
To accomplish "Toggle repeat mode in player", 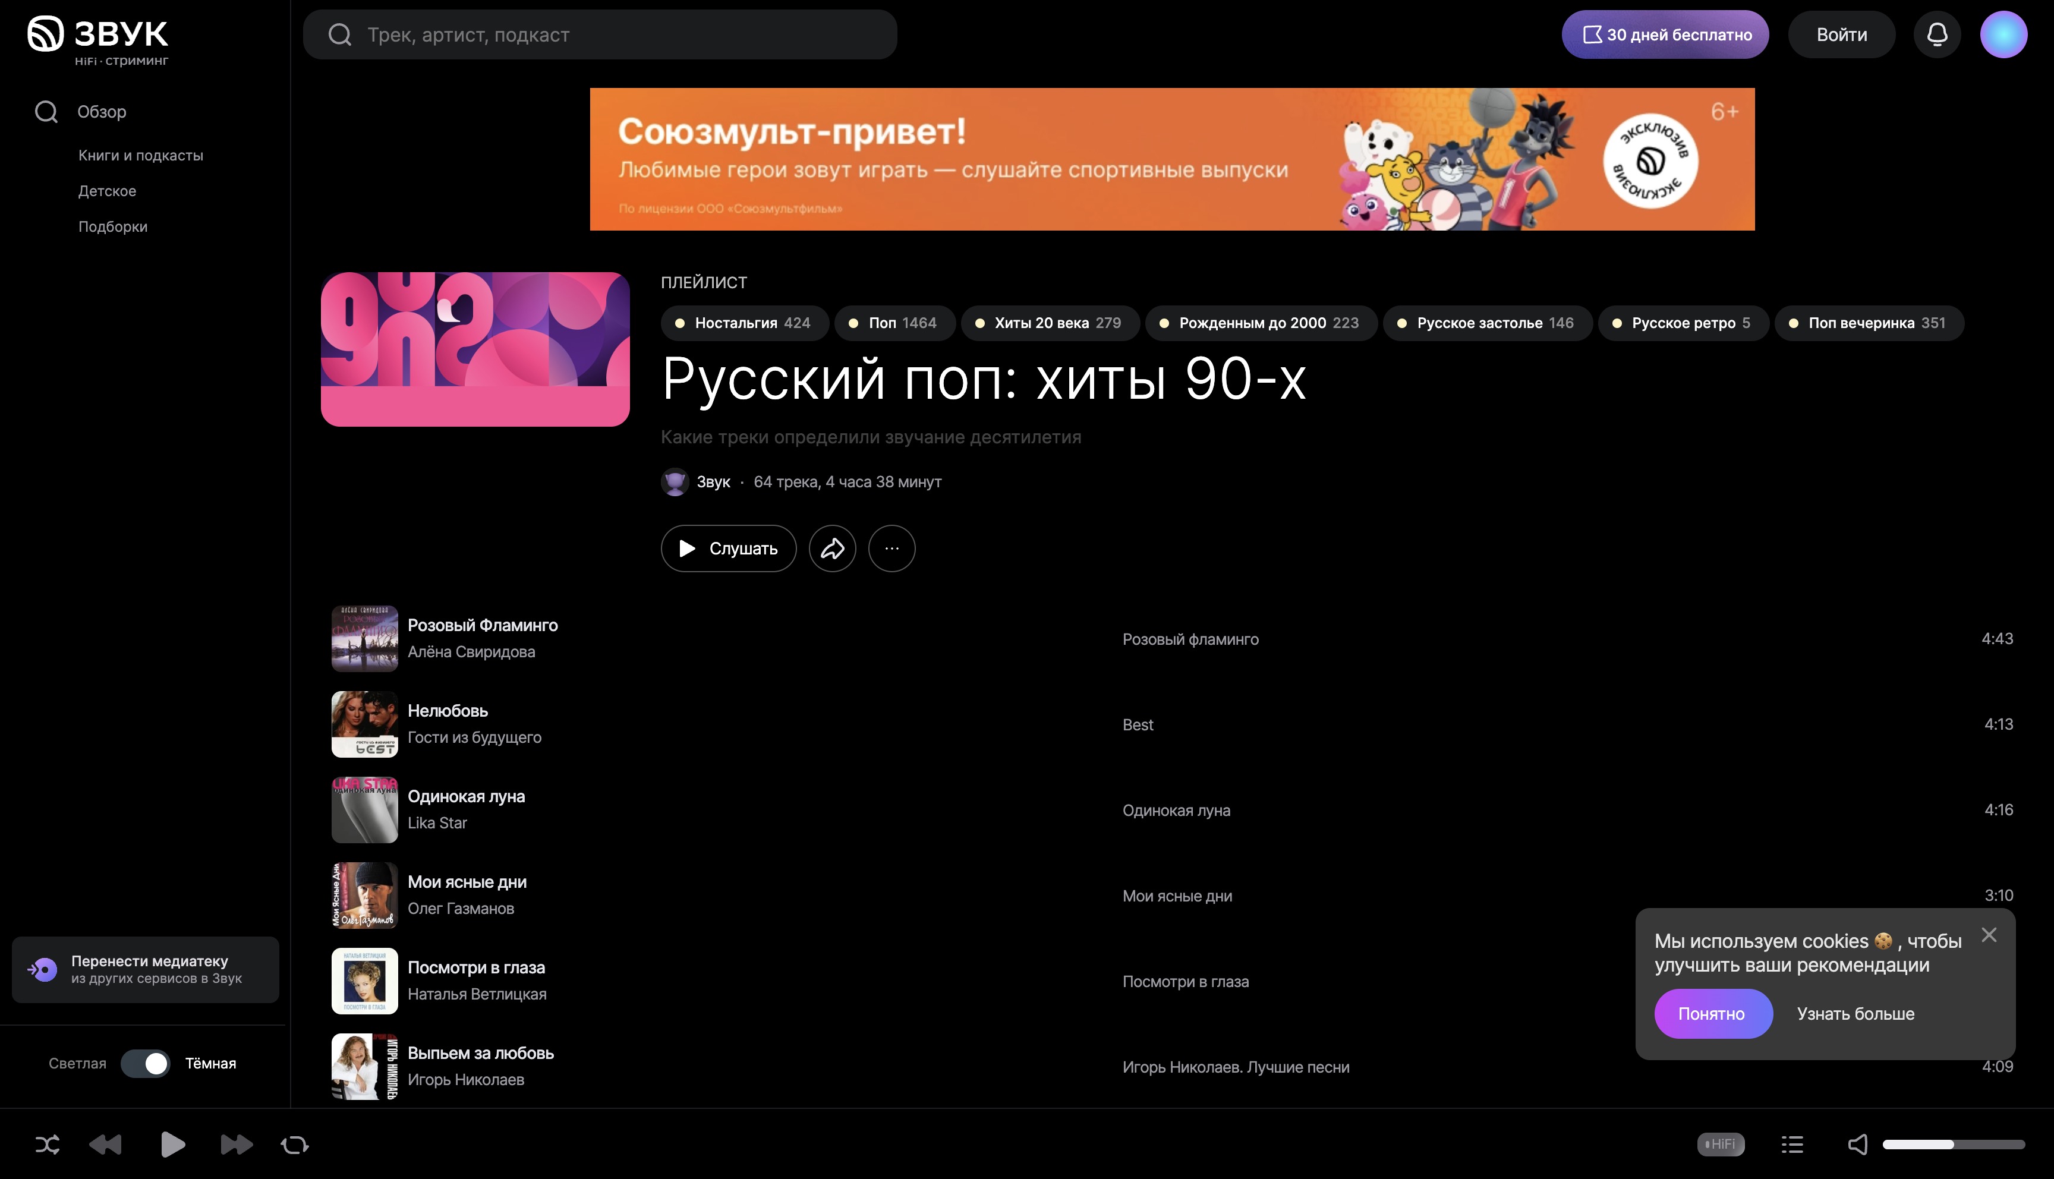I will tap(295, 1144).
